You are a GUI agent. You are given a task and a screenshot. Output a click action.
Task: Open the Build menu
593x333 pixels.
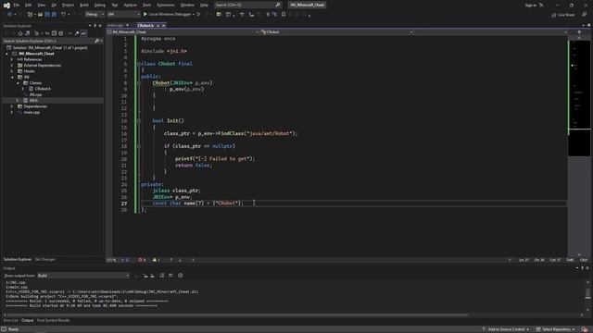84,5
